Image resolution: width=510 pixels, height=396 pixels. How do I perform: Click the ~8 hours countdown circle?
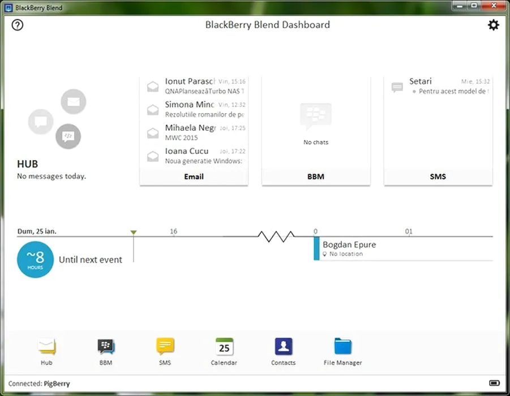[x=36, y=260]
